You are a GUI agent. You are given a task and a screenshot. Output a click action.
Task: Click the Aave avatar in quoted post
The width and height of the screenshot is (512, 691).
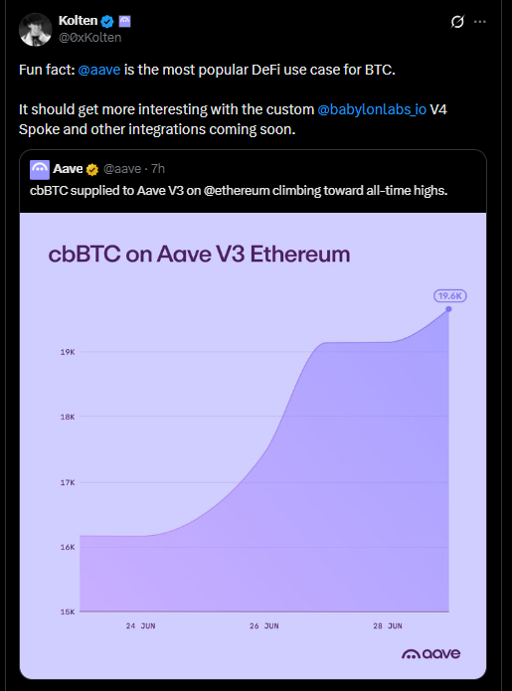tap(40, 170)
